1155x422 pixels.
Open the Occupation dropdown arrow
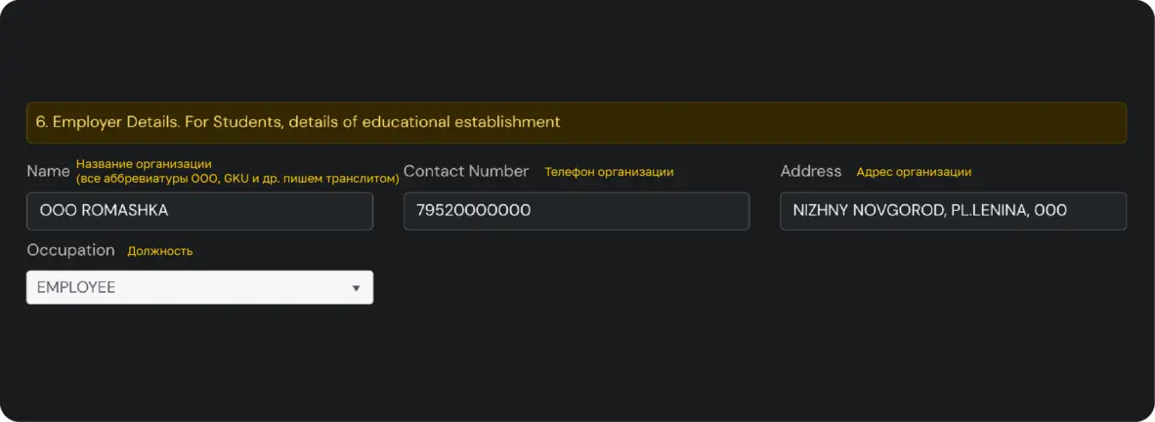pos(356,288)
